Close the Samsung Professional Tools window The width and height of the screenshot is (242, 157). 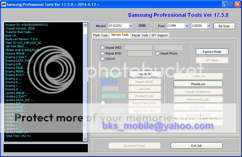(238, 4)
